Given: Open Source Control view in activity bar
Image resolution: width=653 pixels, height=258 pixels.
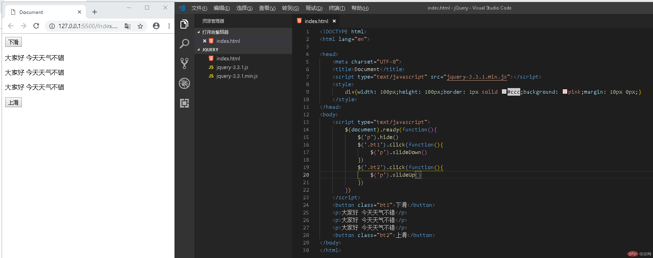Looking at the screenshot, I should click(184, 64).
